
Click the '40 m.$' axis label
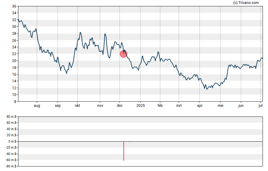(11, 129)
